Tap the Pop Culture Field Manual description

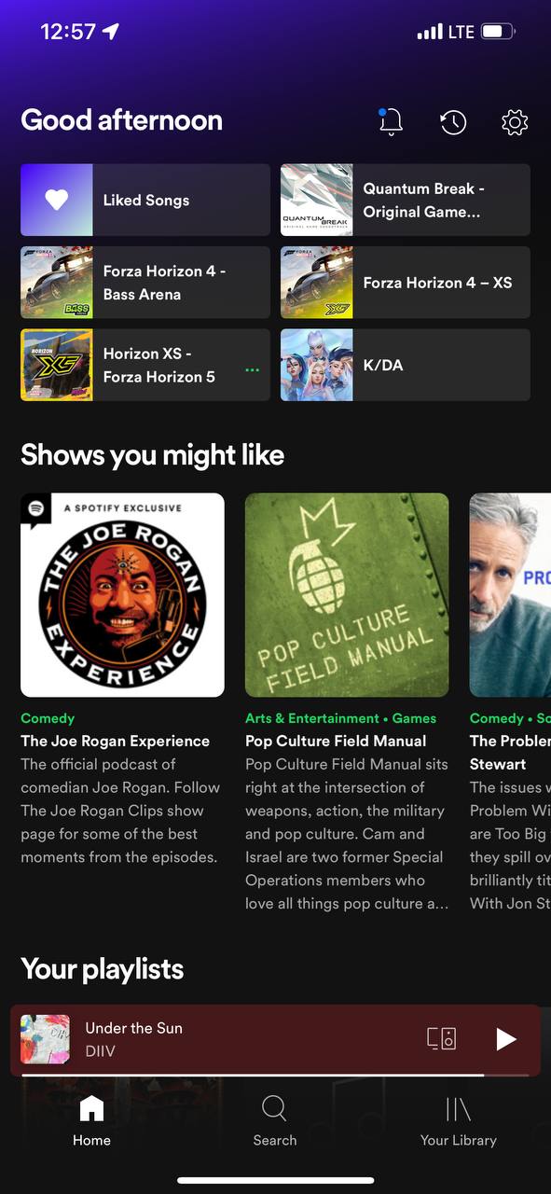pyautogui.click(x=347, y=834)
